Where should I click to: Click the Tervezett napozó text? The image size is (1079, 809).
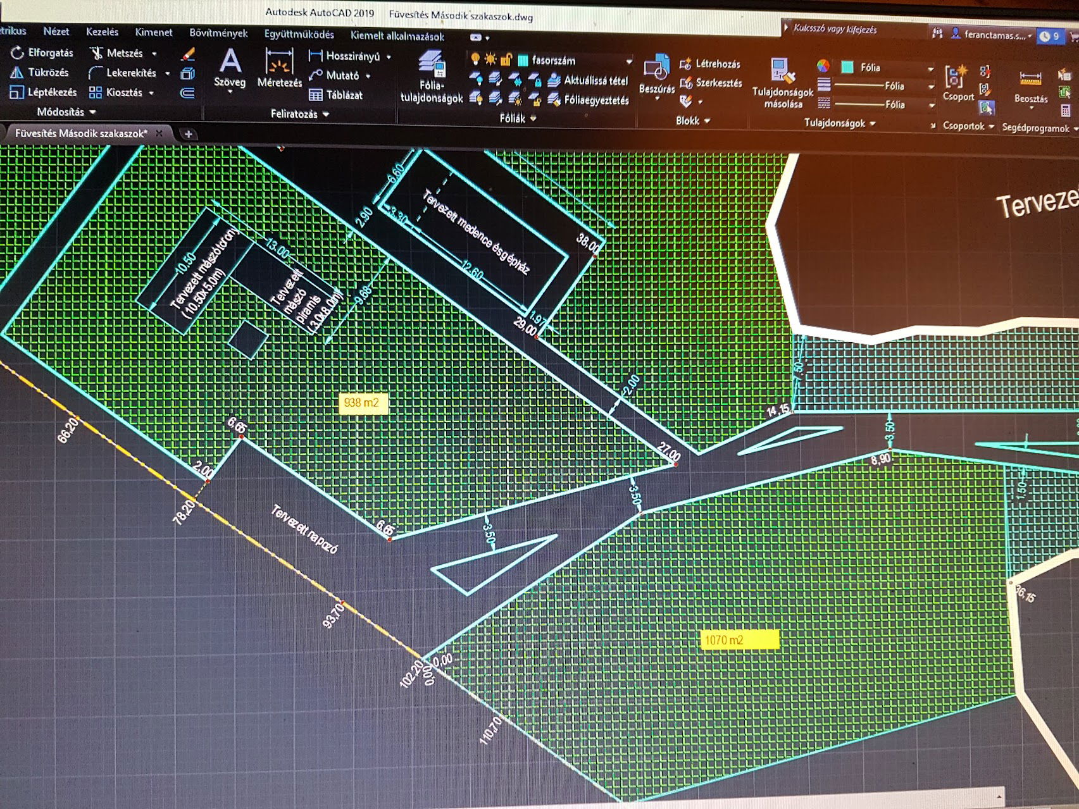click(304, 529)
